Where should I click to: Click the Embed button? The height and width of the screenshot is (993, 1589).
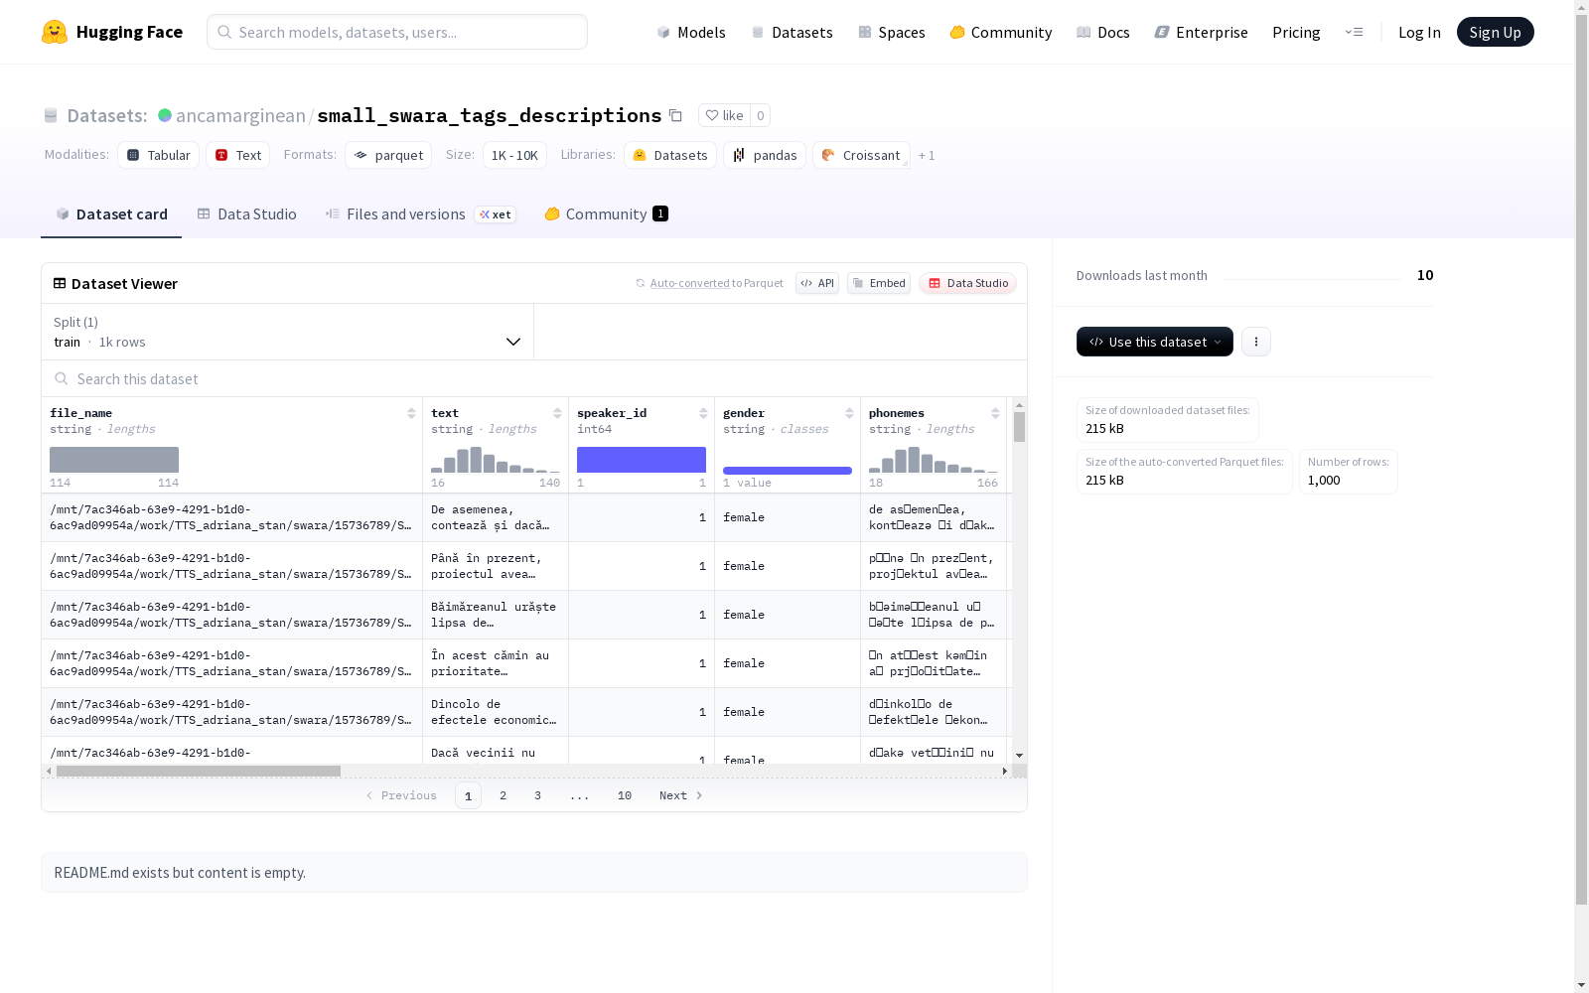pyautogui.click(x=879, y=283)
